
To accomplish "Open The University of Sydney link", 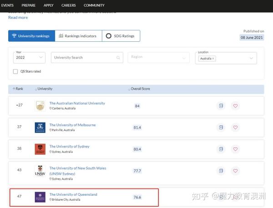I will pos(69,147).
